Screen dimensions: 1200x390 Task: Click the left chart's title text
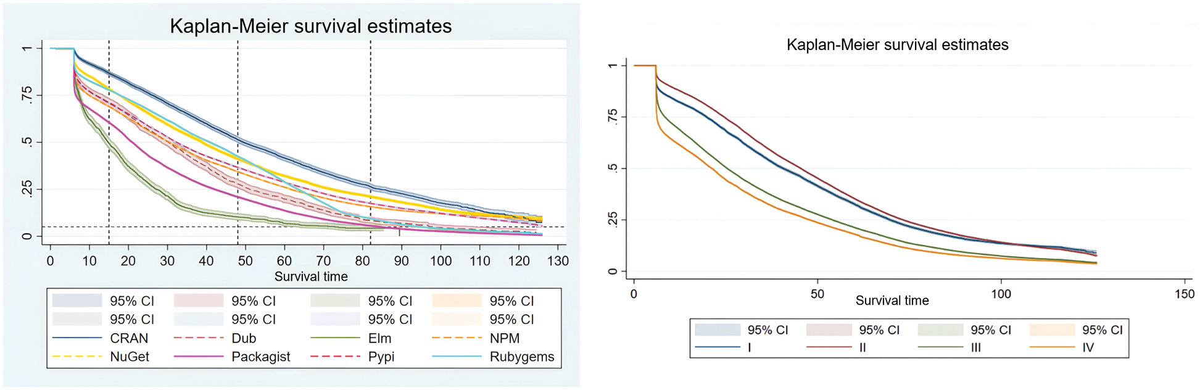311,26
